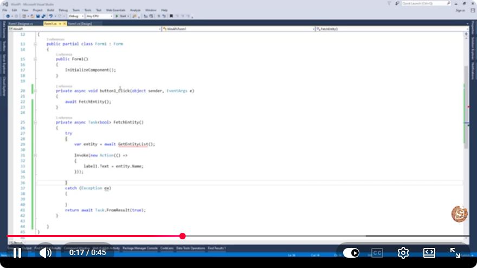The height and width of the screenshot is (268, 477).
Task: Open the Debug configuration dropdown
Action: click(x=76, y=16)
